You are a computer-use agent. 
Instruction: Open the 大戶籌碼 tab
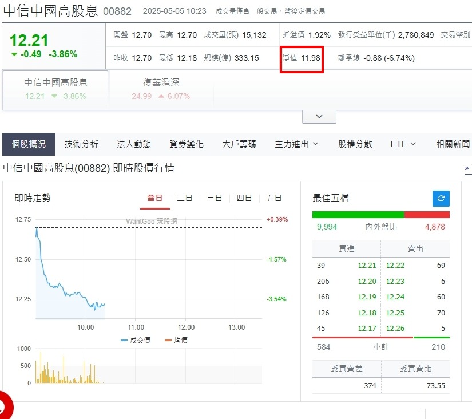point(239,144)
